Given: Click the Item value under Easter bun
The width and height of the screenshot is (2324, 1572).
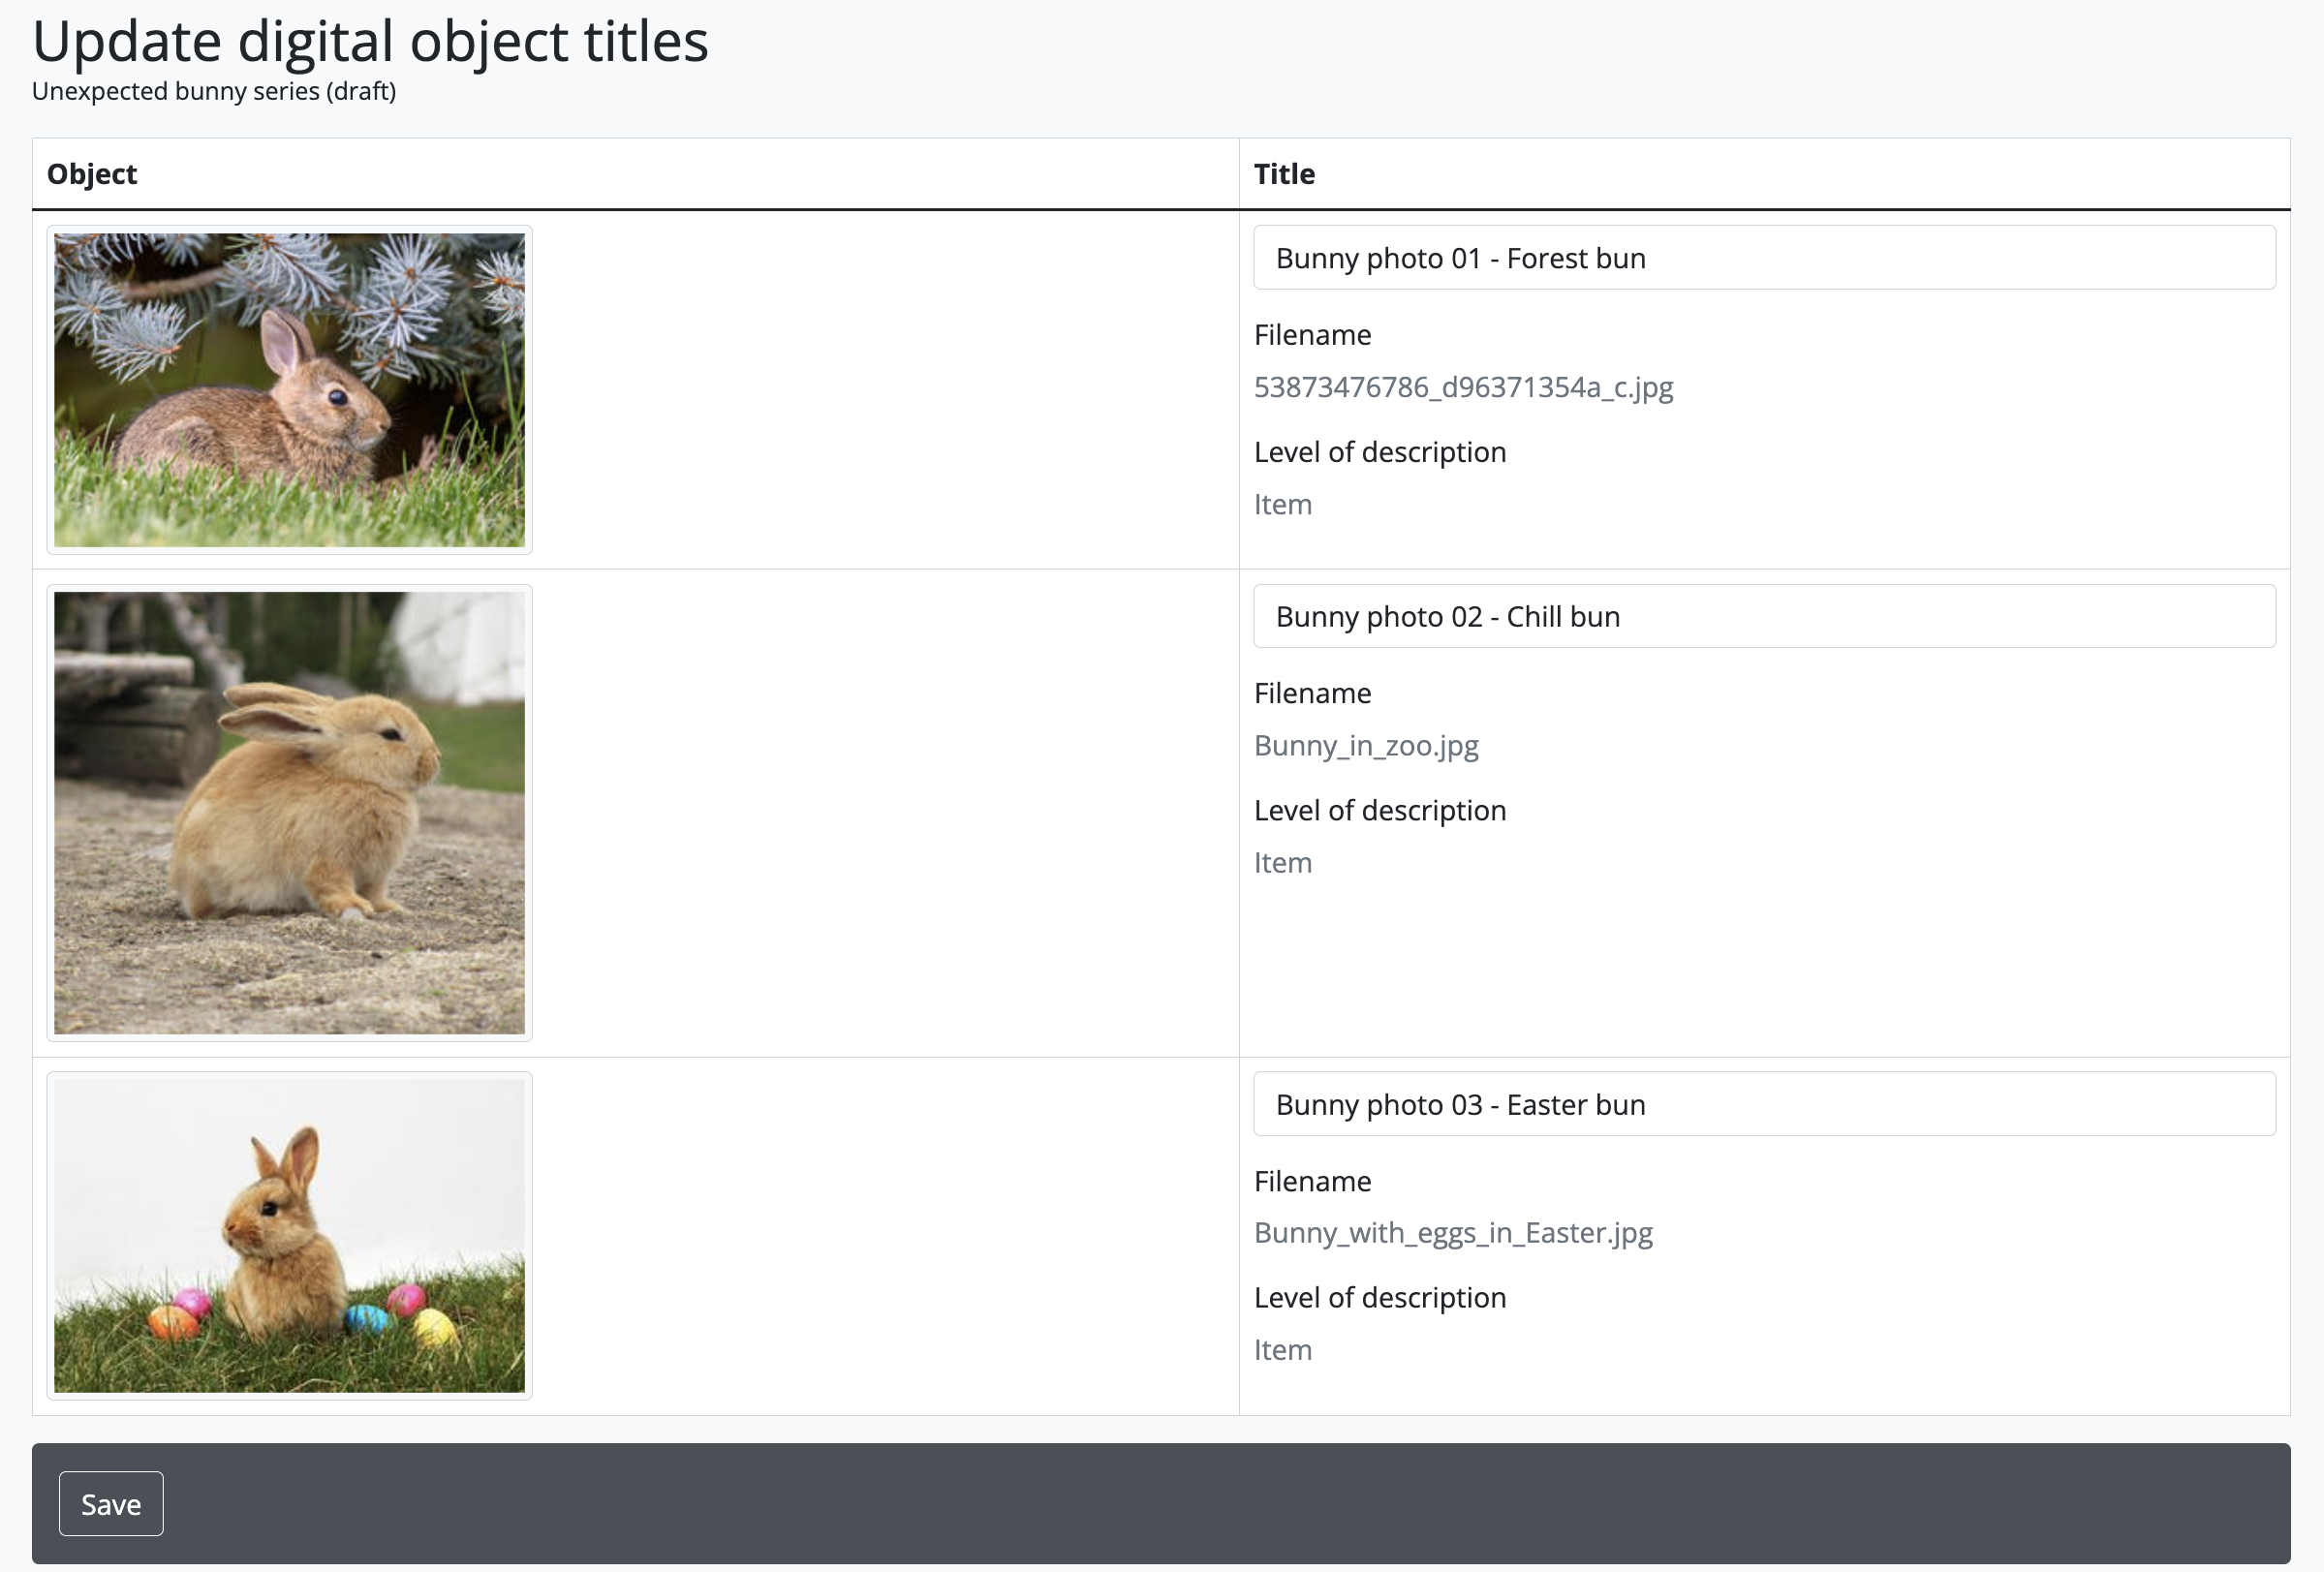Looking at the screenshot, I should 1282,1349.
